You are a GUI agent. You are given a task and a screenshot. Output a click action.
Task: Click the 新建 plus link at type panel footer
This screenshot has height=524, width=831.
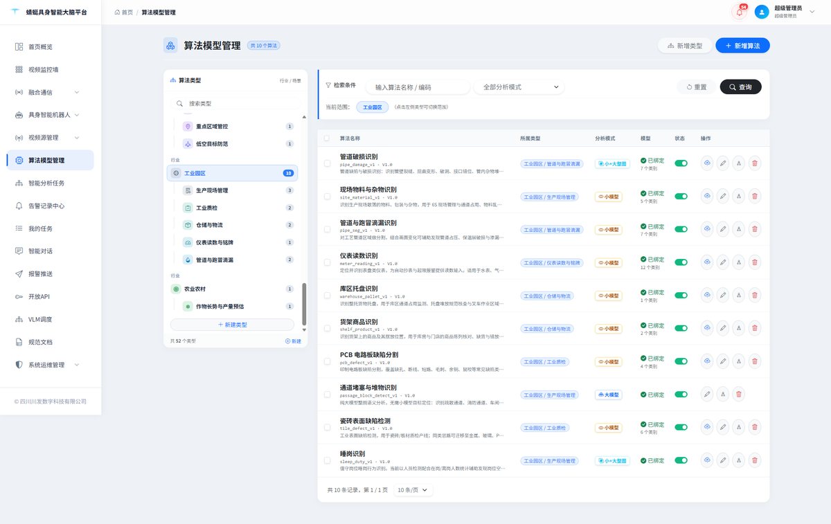293,341
